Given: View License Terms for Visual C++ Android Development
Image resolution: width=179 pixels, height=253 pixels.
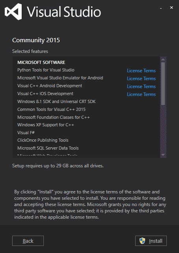Looking at the screenshot, I should click(x=141, y=86).
